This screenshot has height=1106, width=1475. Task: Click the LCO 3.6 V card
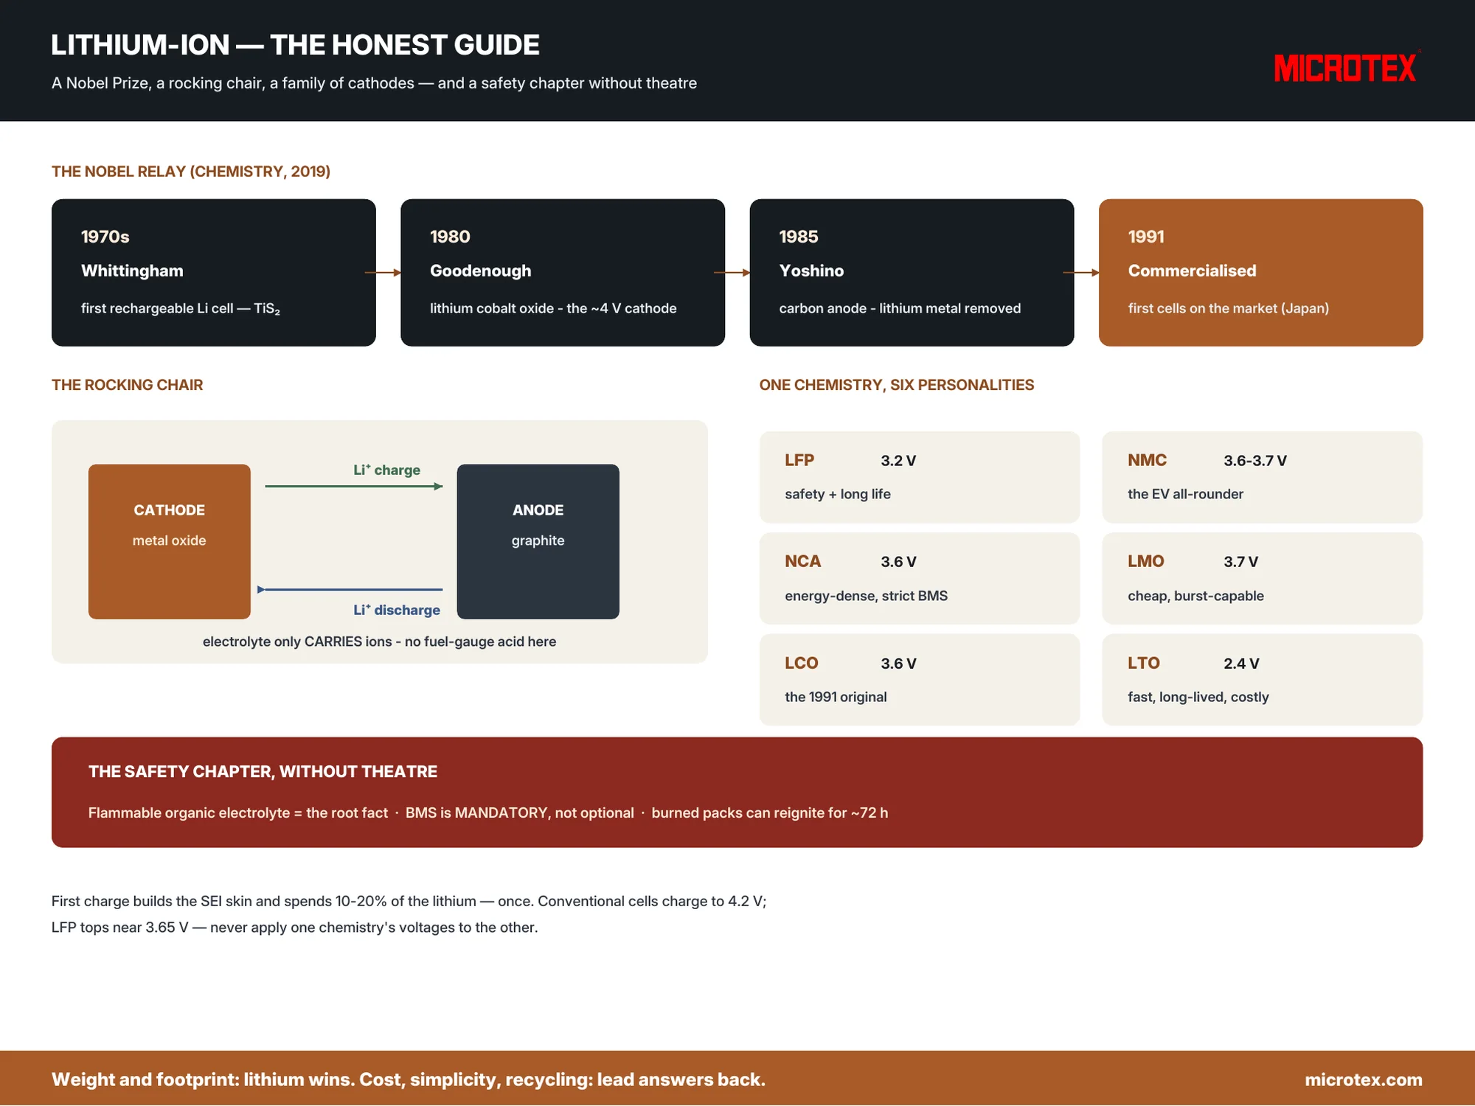click(920, 680)
